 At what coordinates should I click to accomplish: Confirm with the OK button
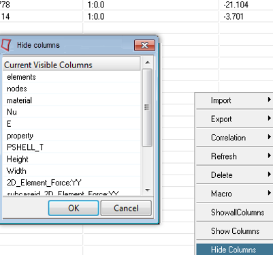point(74,208)
